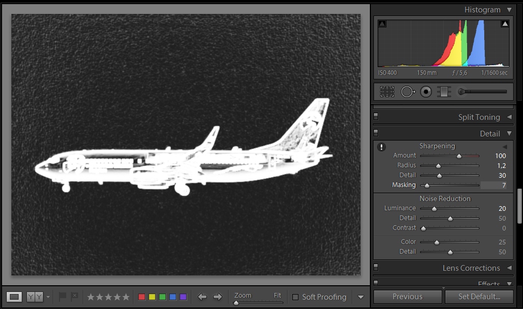Click the Set Default button
Screen dimensions: 523x309
[479, 297]
